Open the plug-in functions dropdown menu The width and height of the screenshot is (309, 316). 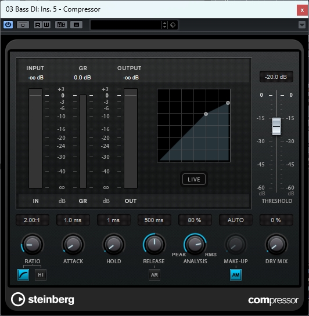[x=302, y=25]
